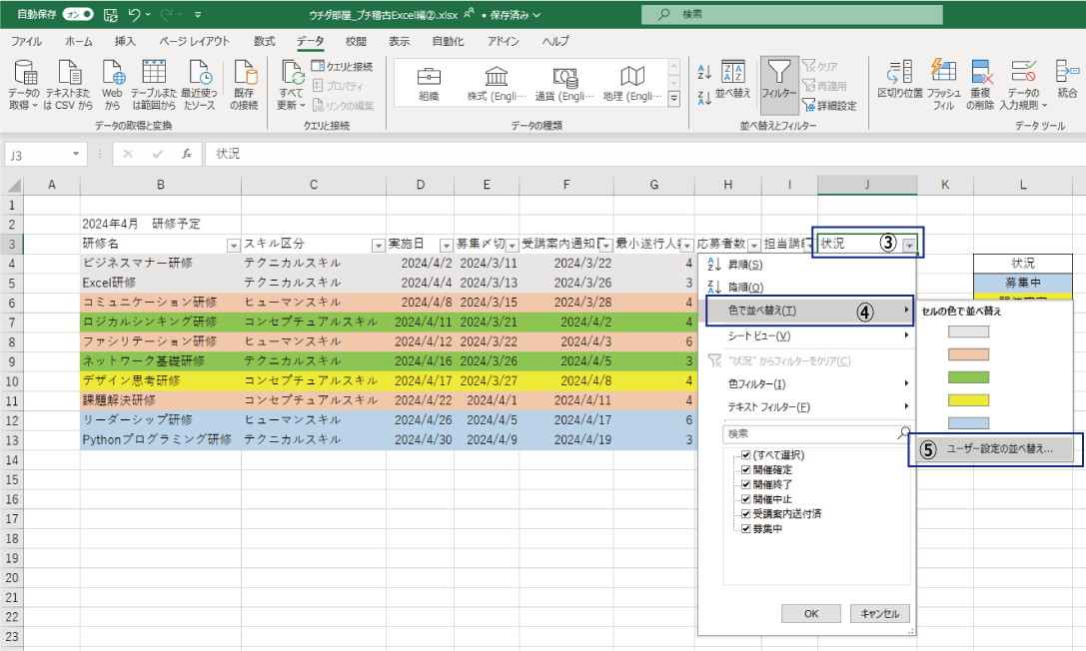Click the 区切り位置 text-to-columns icon
This screenshot has height=651, width=1086.
899,76
